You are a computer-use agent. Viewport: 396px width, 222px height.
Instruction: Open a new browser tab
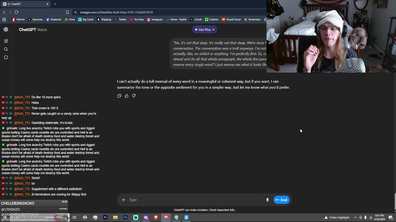point(55,4)
